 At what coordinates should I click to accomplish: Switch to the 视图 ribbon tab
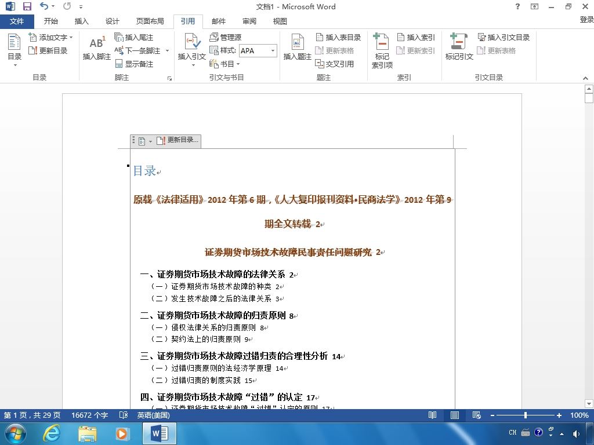(x=280, y=21)
